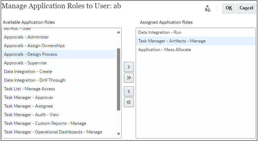The width and height of the screenshot is (258, 141).
Task: Select assigned Data Integration - Run role
Action: pyautogui.click(x=196, y=32)
